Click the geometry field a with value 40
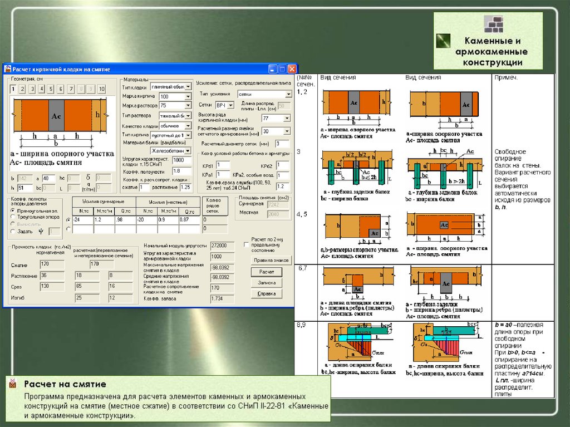This screenshot has width=570, height=427. (48, 178)
